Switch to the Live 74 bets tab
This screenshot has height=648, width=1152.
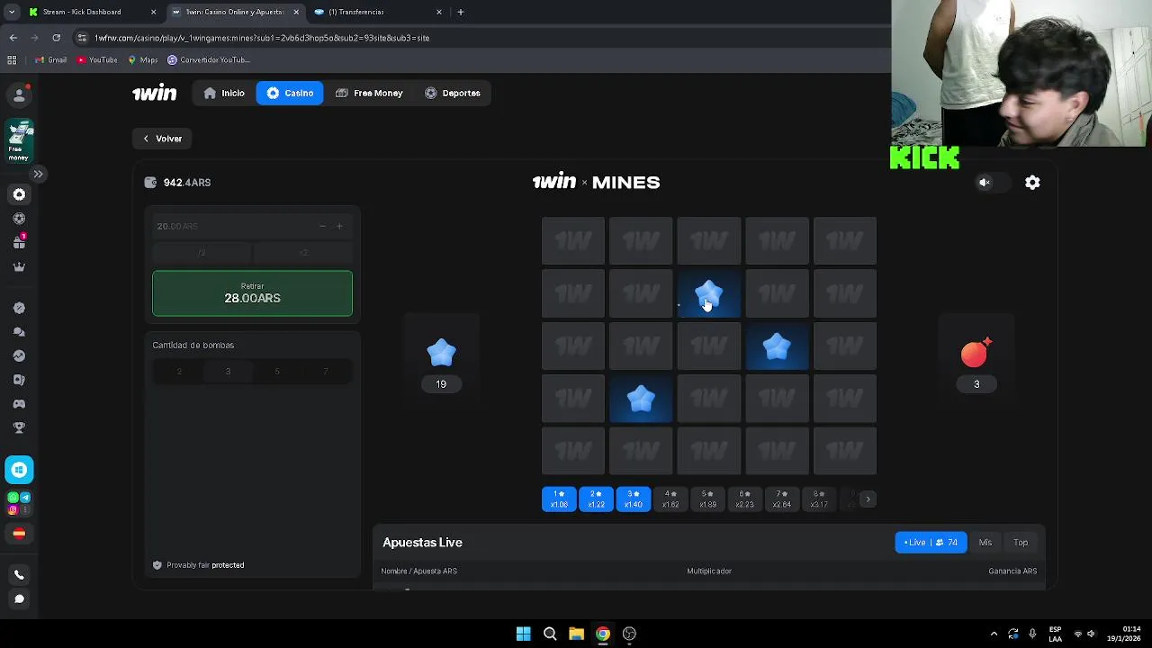tap(931, 543)
